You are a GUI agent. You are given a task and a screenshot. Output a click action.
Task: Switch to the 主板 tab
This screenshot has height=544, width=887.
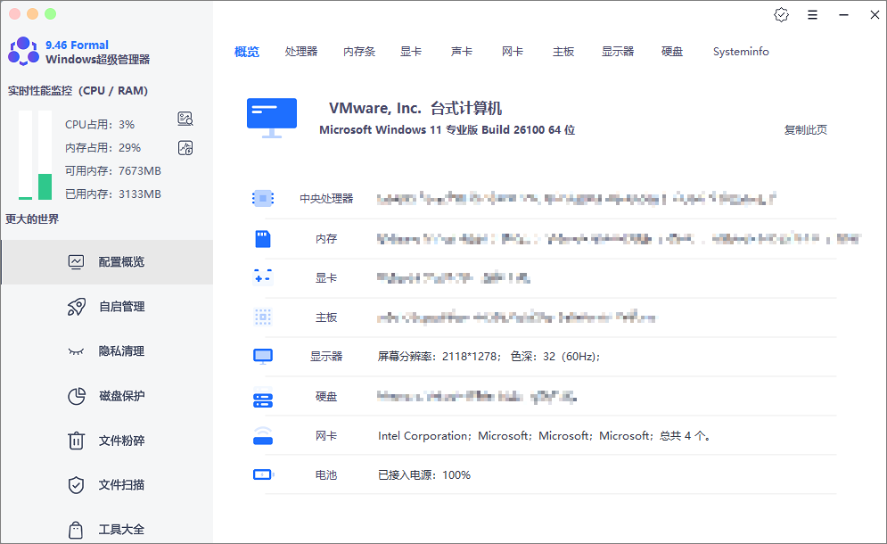[563, 52]
